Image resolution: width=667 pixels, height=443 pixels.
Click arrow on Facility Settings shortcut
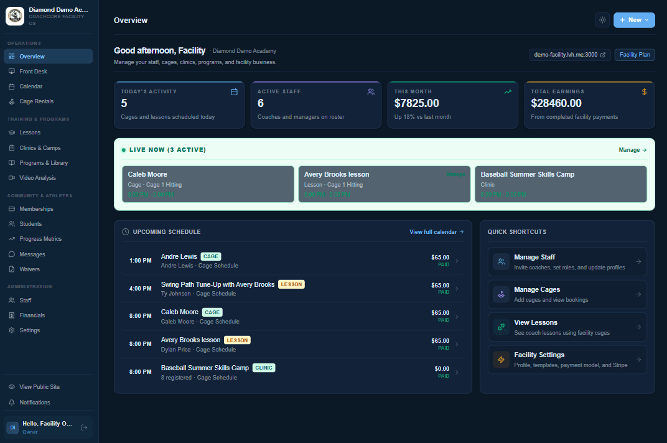638,360
